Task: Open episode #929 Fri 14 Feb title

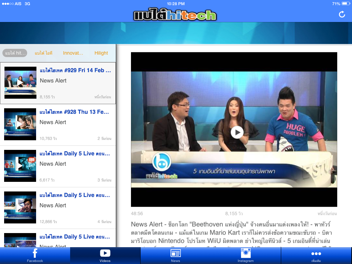Action: point(75,70)
